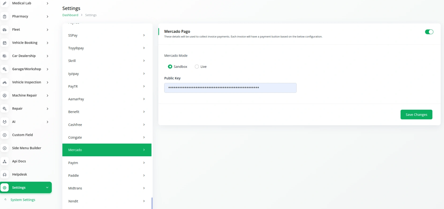Expand the Machine Repair chevron
444x209 pixels.
click(x=47, y=95)
